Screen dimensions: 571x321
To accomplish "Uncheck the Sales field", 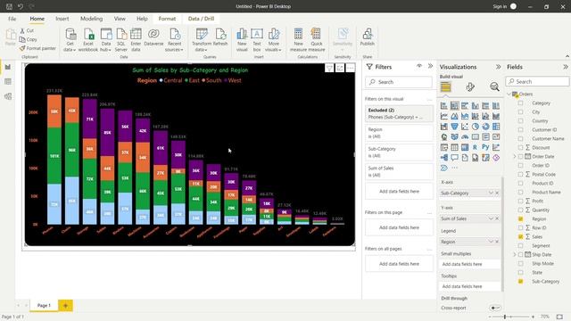I will tap(521, 236).
